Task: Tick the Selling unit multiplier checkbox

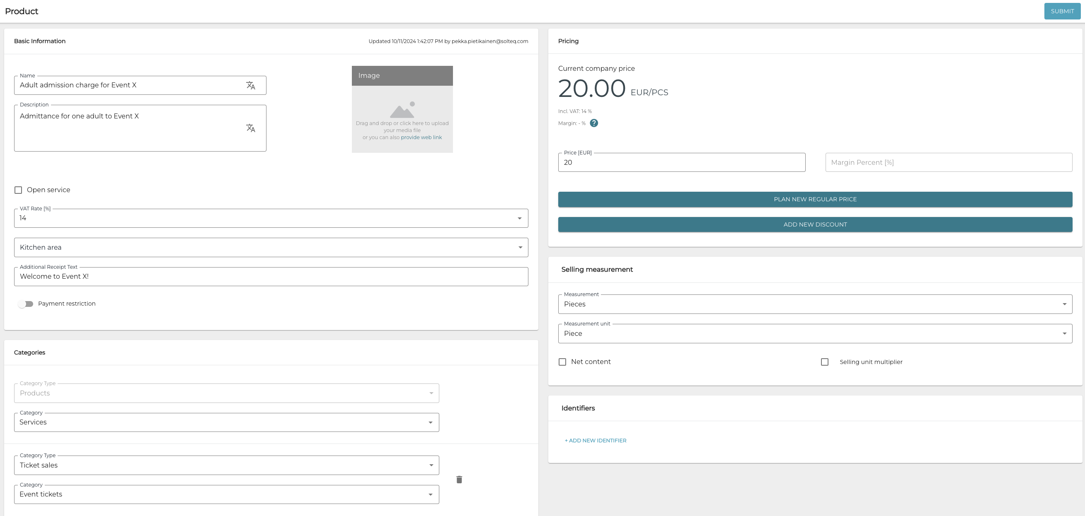Action: click(x=824, y=362)
